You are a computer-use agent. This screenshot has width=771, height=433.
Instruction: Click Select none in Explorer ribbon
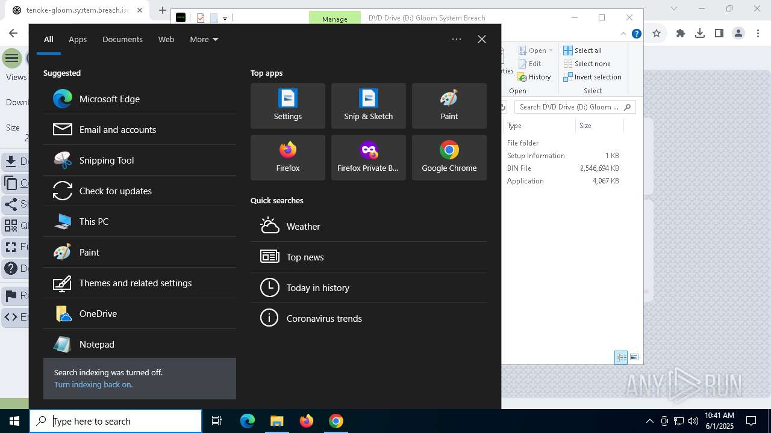coord(587,64)
